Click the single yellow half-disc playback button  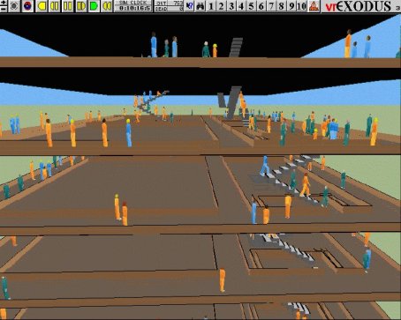[42, 6]
